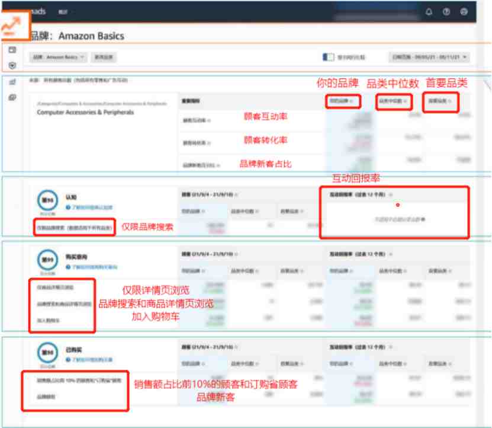This screenshot has height=428, width=492.
Task: Open the learn-how link under Awareness
Action: (92, 207)
